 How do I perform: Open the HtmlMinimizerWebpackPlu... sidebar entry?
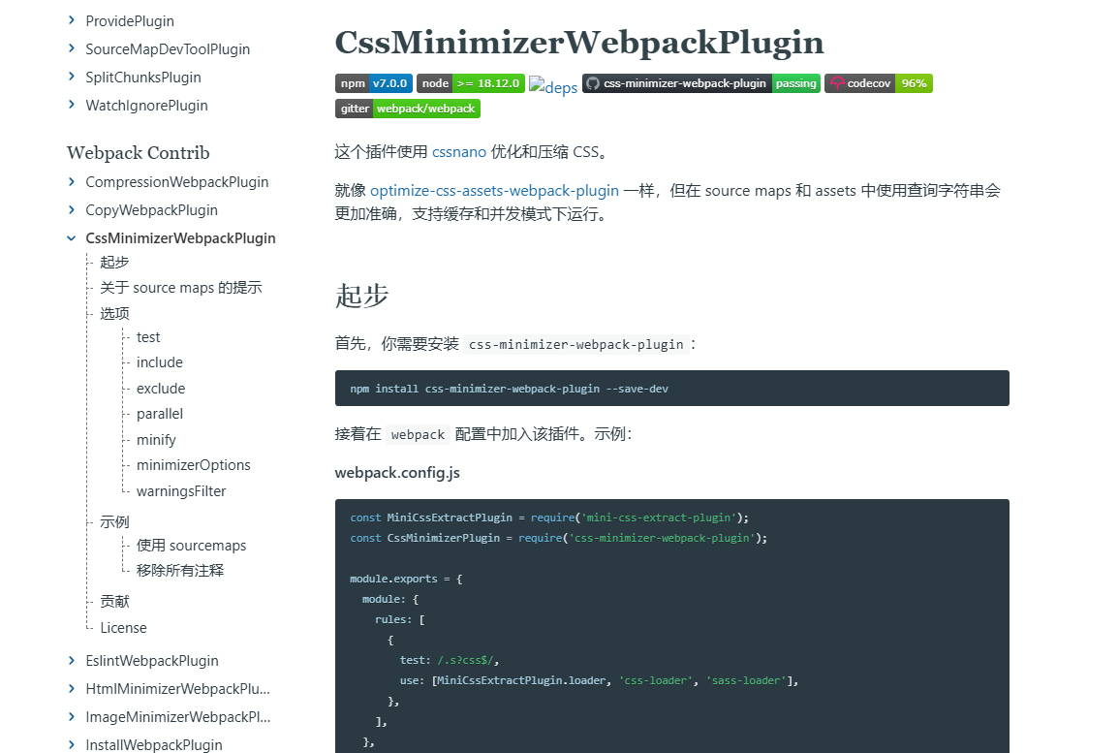[x=177, y=689]
